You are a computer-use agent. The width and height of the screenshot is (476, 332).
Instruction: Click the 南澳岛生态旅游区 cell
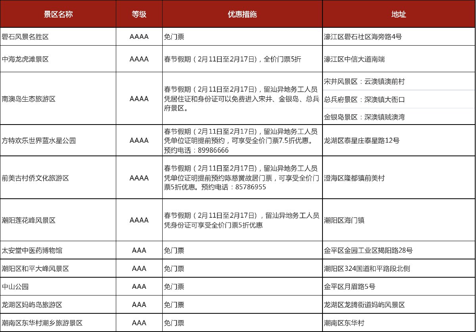point(29,99)
